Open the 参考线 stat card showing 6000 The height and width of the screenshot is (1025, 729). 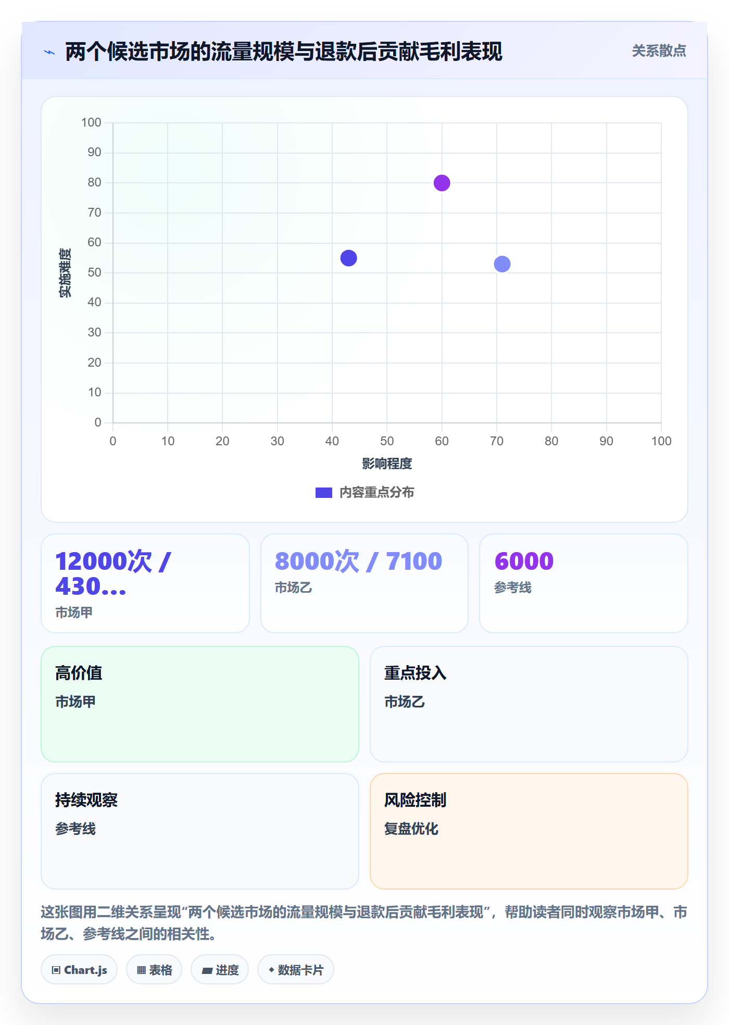point(584,583)
